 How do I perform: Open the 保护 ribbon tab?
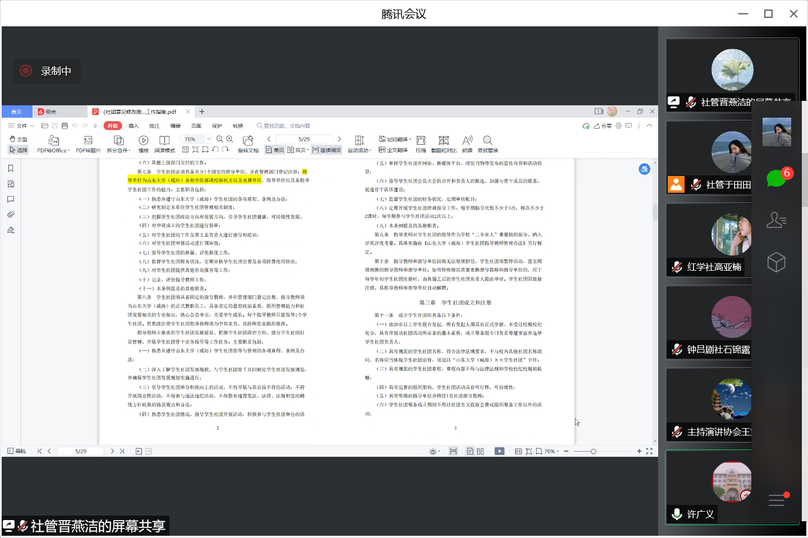(217, 126)
